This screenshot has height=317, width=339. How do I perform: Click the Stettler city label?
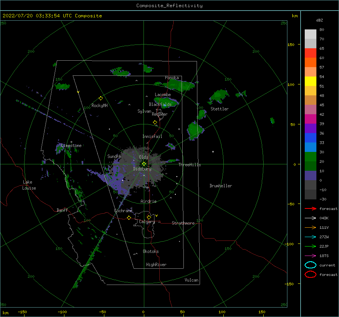click(220, 109)
